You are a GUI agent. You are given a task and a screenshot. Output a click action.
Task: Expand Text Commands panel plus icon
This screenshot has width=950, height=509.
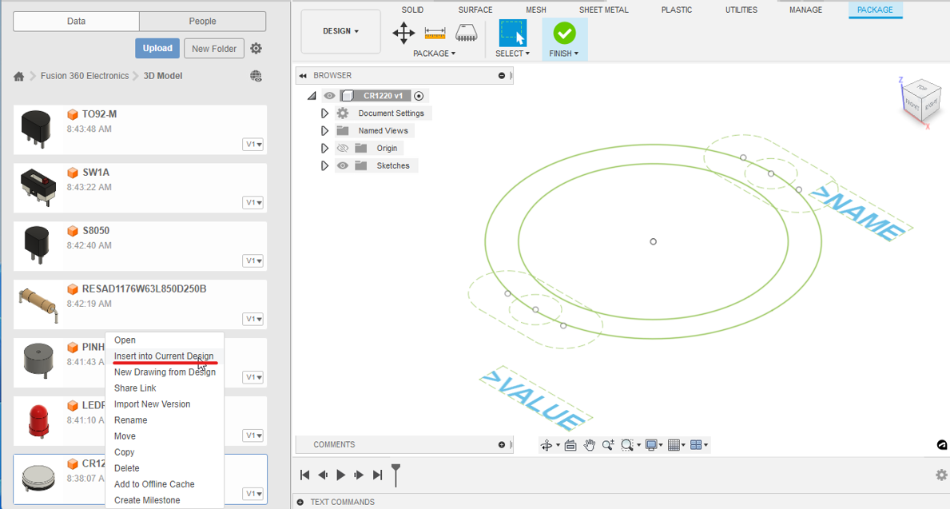(x=300, y=502)
